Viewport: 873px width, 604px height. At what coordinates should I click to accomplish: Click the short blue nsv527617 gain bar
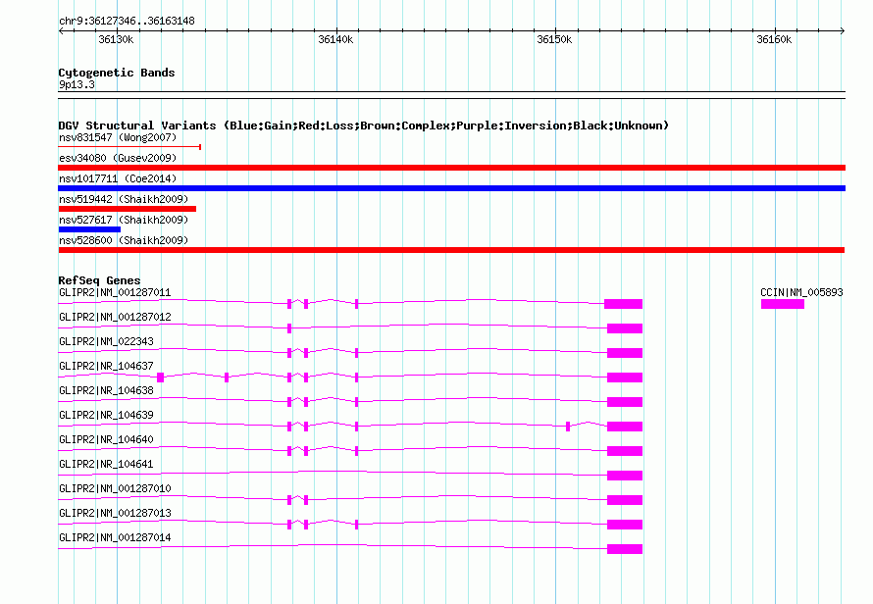(89, 229)
